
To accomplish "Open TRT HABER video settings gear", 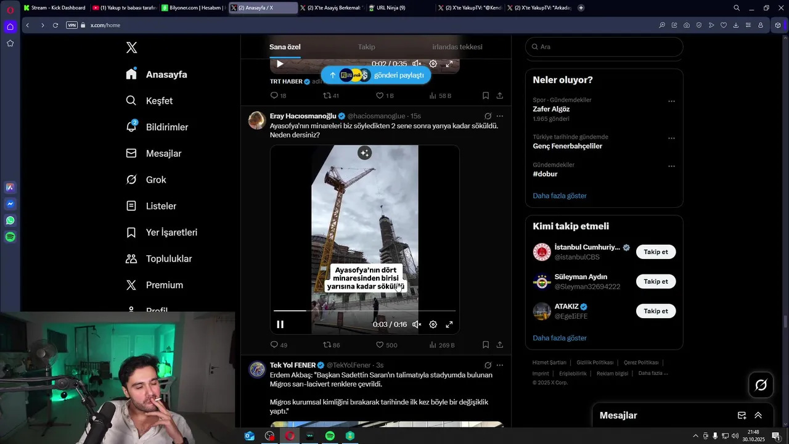I will point(433,64).
